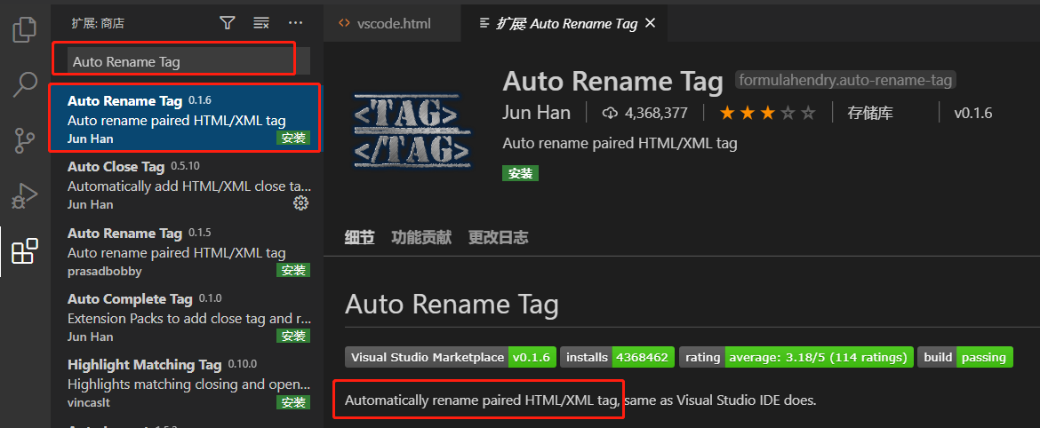Clear extension search results icon
The width and height of the screenshot is (1040, 428).
(x=261, y=23)
